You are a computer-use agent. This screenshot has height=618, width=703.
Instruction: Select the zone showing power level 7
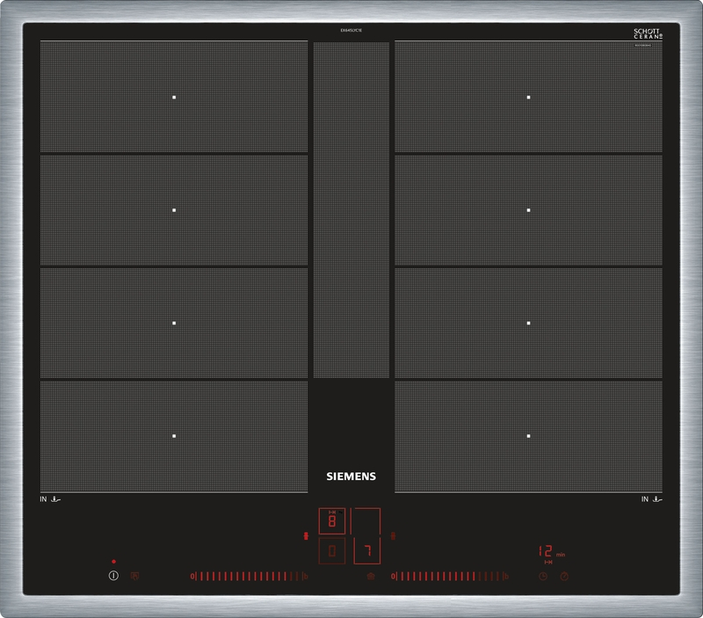(367, 549)
